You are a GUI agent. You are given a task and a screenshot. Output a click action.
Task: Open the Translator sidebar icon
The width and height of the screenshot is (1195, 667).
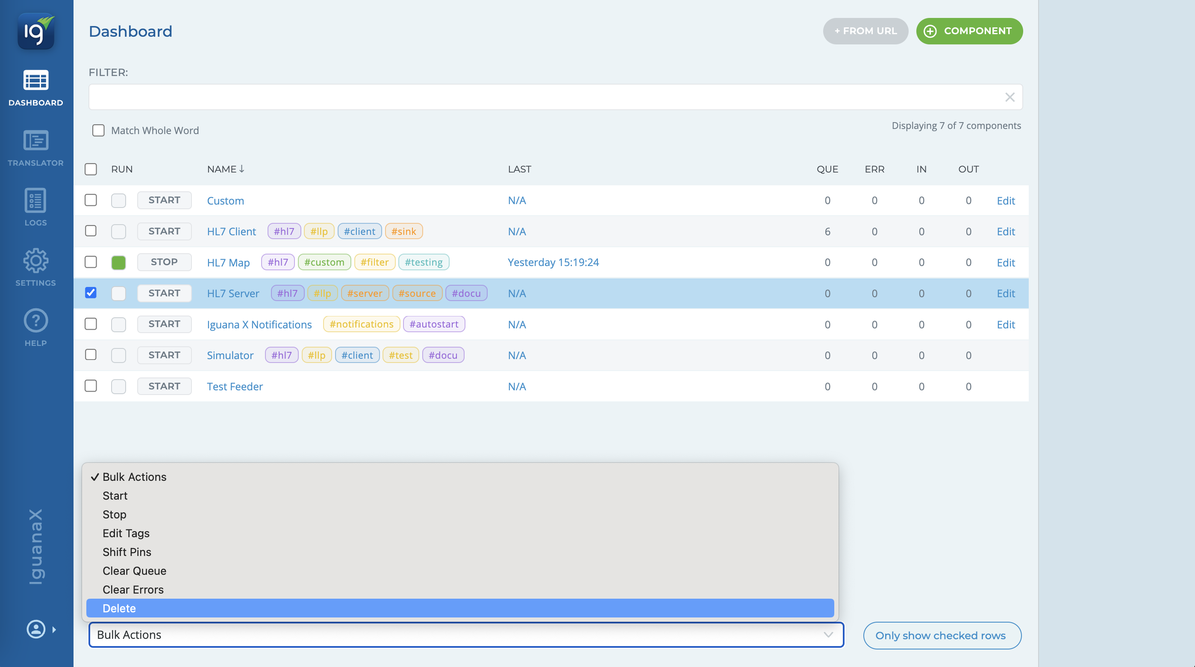tap(36, 141)
